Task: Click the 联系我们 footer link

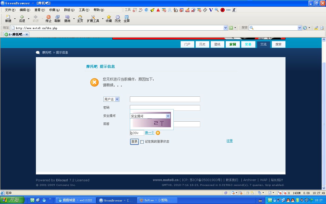Action: click(232, 180)
